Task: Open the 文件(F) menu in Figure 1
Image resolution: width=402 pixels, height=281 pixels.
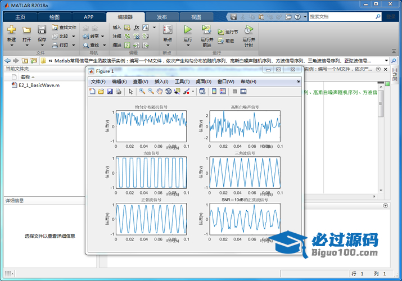Action: tap(98, 81)
